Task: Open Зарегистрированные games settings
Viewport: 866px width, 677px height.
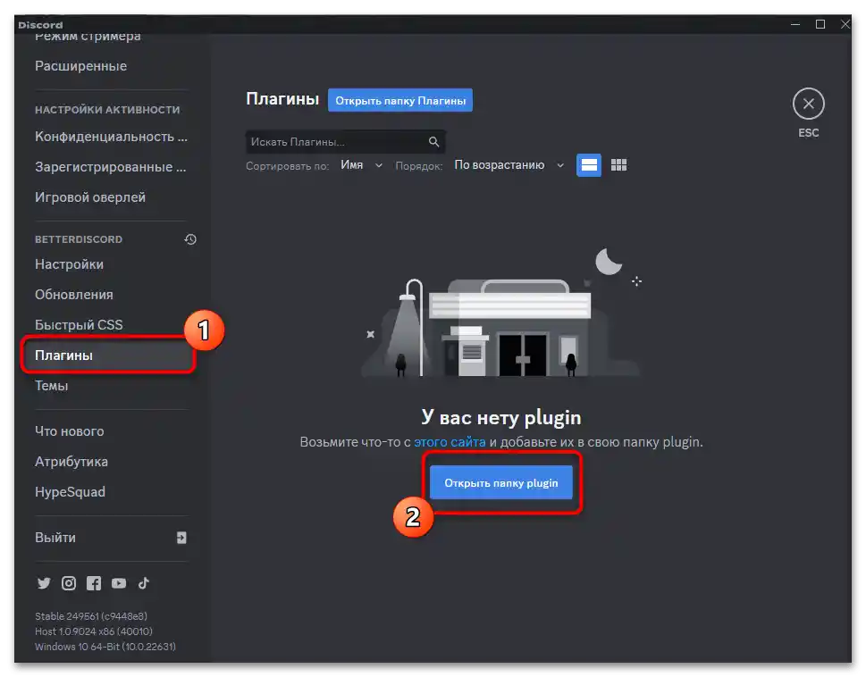Action: pyautogui.click(x=111, y=167)
